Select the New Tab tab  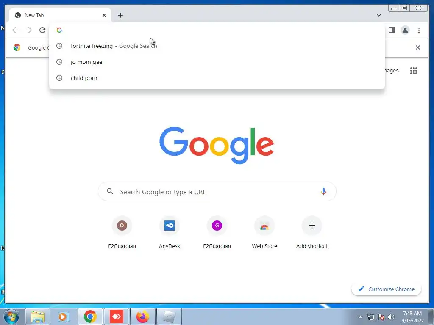(x=60, y=15)
